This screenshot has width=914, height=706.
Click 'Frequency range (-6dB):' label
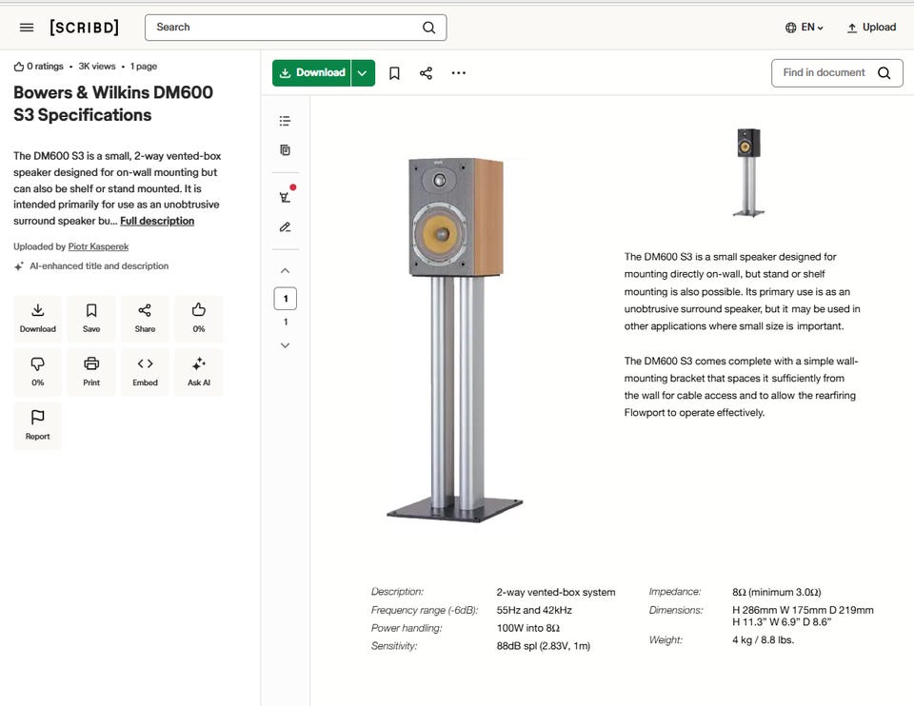point(425,610)
